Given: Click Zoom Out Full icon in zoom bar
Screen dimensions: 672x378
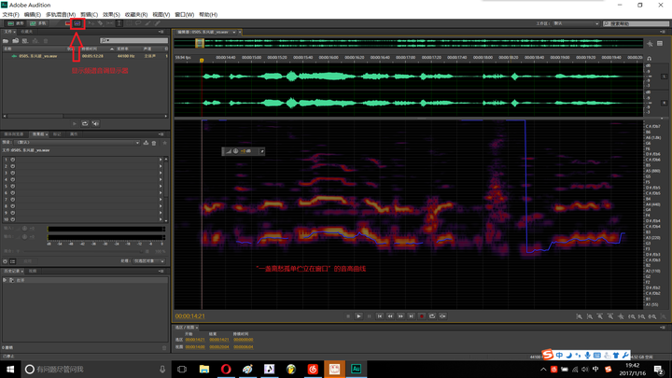Looking at the screenshot, I should coord(621,316).
